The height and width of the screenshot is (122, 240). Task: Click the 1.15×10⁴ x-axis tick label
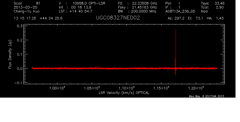coord(161,88)
